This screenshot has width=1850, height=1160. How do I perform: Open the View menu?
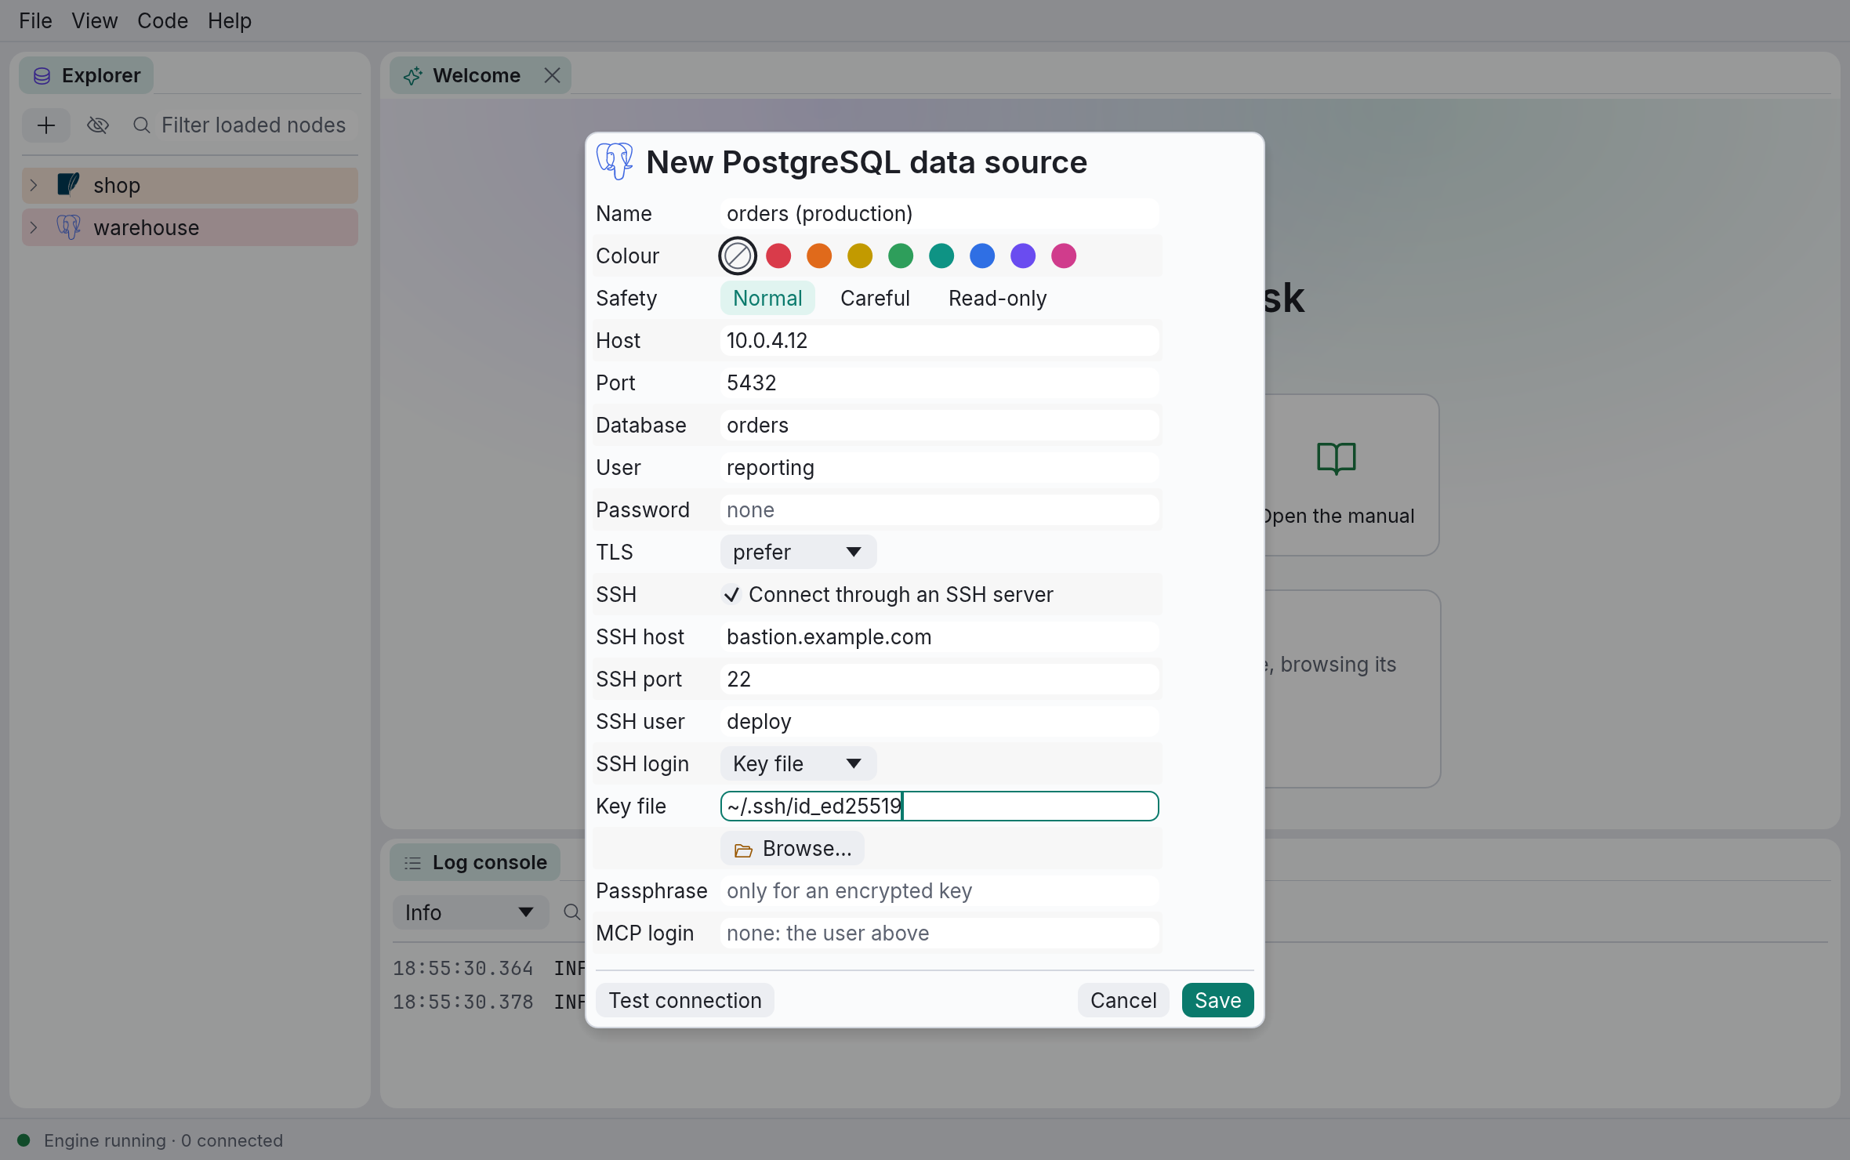[95, 21]
